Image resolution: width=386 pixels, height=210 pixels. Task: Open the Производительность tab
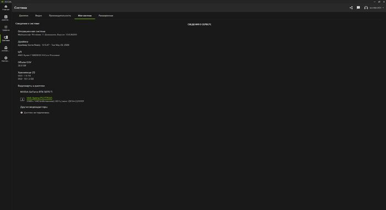pyautogui.click(x=60, y=15)
